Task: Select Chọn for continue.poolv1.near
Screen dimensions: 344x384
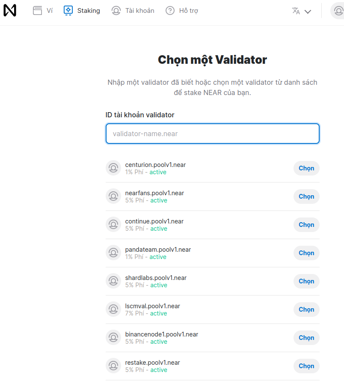Action: tap(306, 225)
